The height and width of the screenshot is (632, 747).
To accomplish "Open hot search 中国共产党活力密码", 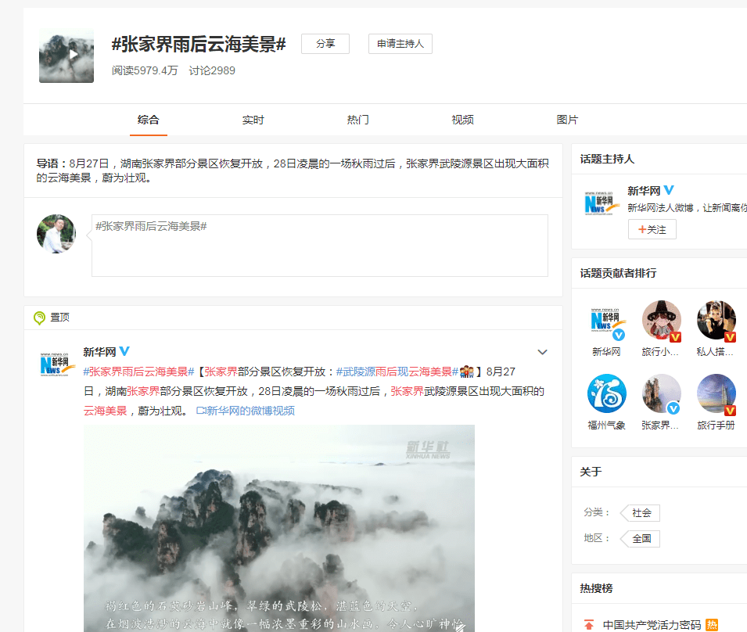I will click(x=651, y=625).
